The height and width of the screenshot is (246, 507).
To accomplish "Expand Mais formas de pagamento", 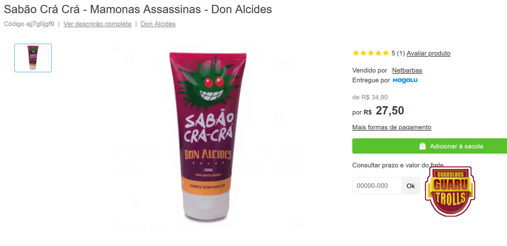I will [x=392, y=127].
